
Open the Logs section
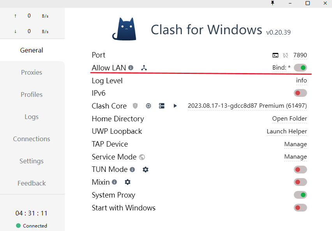(32, 117)
